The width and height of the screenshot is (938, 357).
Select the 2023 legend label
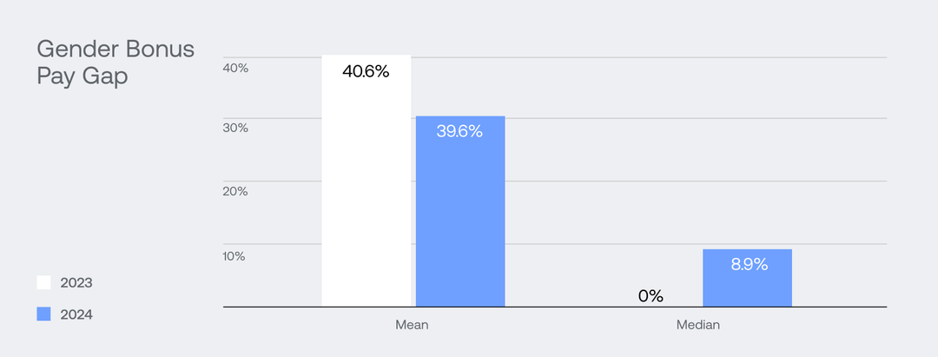(76, 282)
